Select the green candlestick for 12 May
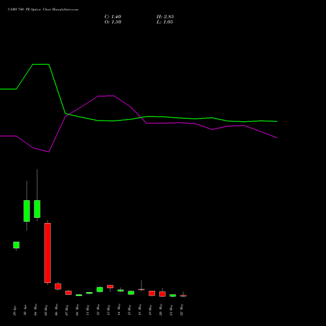 click(x=100, y=289)
